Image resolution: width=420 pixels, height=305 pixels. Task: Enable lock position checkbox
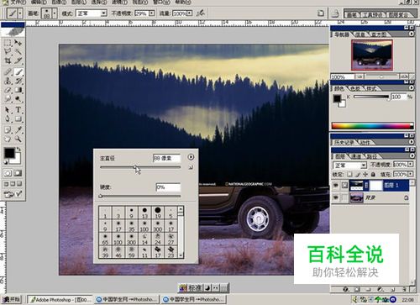click(365, 175)
